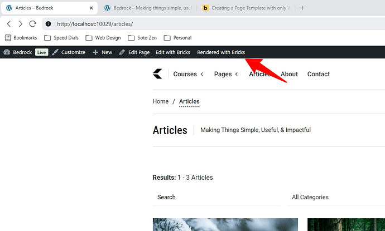The image size is (385, 231).
Task: Click the browser back arrow
Action: pos(9,24)
